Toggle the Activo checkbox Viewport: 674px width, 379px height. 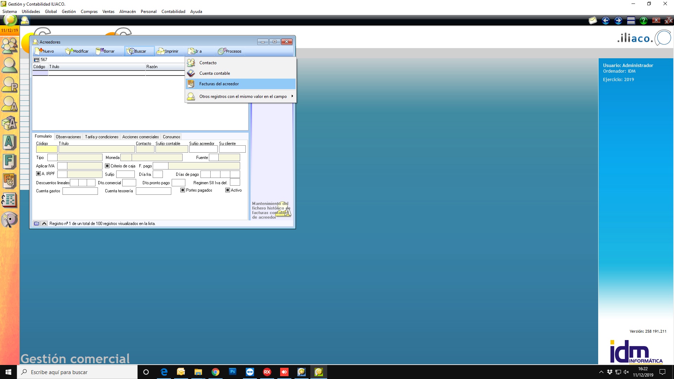(227, 190)
